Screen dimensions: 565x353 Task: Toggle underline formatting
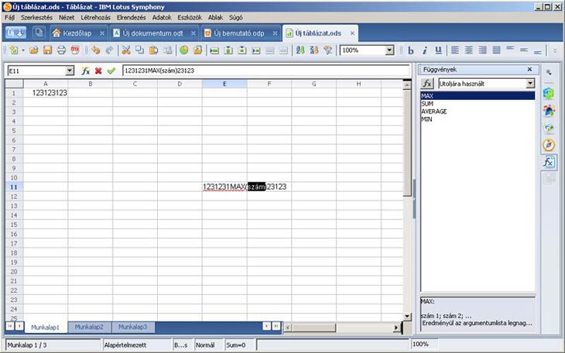click(438, 50)
